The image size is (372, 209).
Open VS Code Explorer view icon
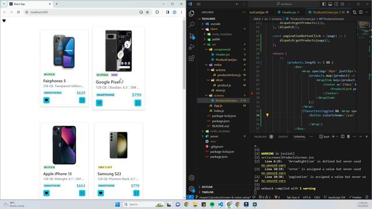[192, 13]
